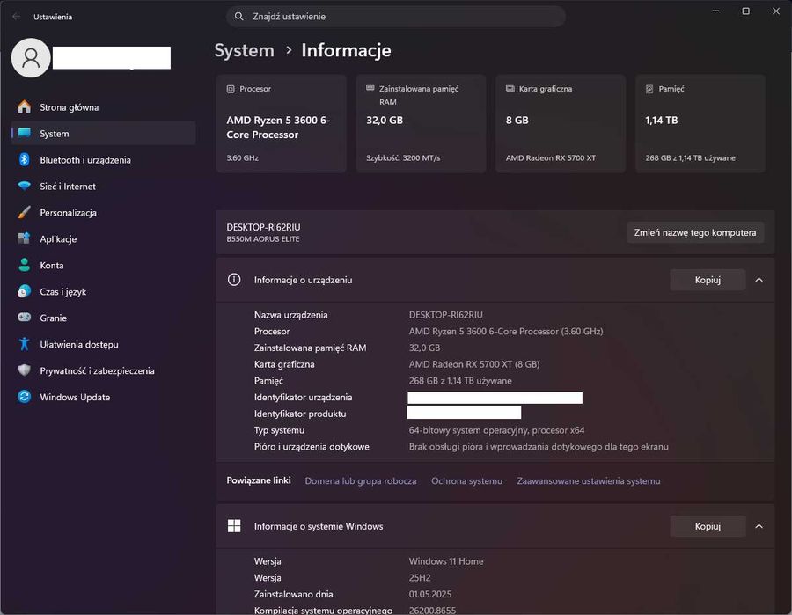This screenshot has height=615, width=792.
Task: Click the Sieć i Internet Wi-Fi icon
Action: (x=25, y=186)
